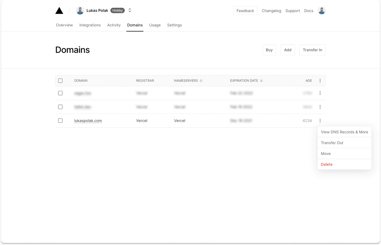The height and width of the screenshot is (245, 381).
Task: Open the three-dot menu on the second domain row
Action: pos(320,107)
